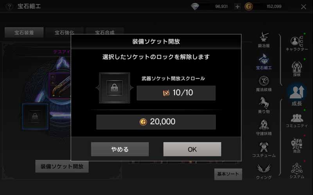Image resolution: width=313 pixels, height=195 pixels.
Task: Open the システム system icon
Action: (x=297, y=171)
